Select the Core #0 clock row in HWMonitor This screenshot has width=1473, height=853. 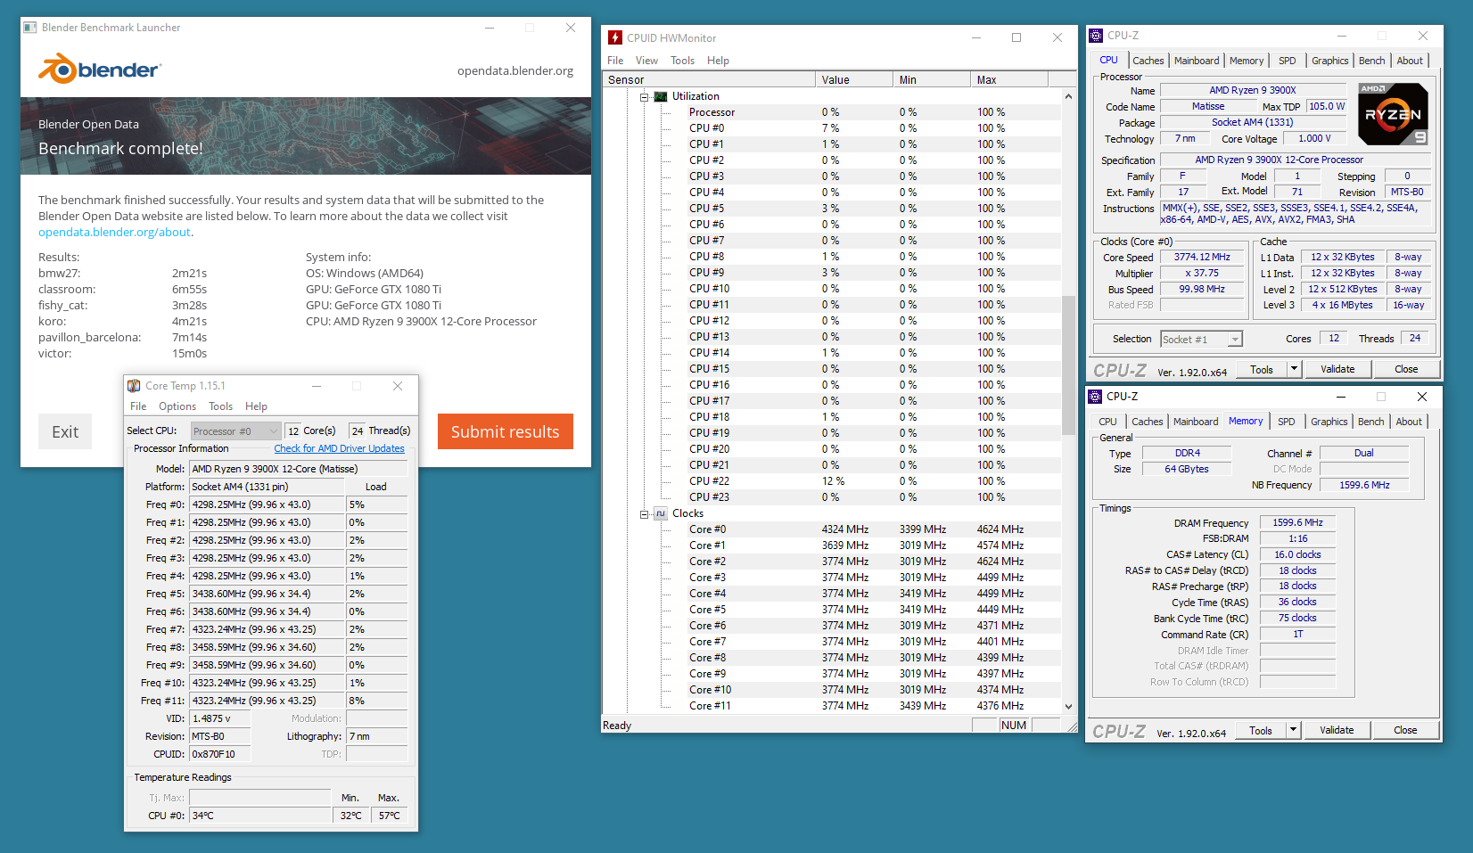pyautogui.click(x=832, y=529)
